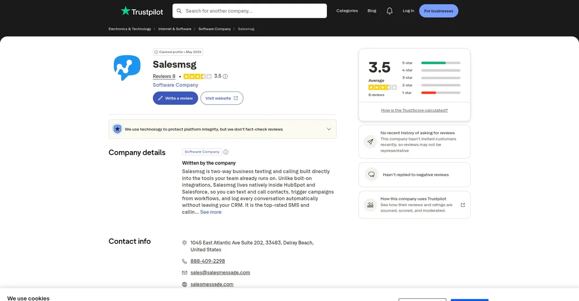Click the 8 reviews text under Average
579x301 pixels.
tap(376, 95)
